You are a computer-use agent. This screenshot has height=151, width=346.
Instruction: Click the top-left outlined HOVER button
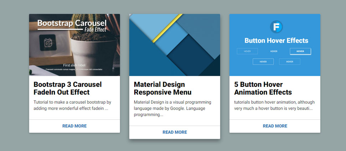pos(247,51)
